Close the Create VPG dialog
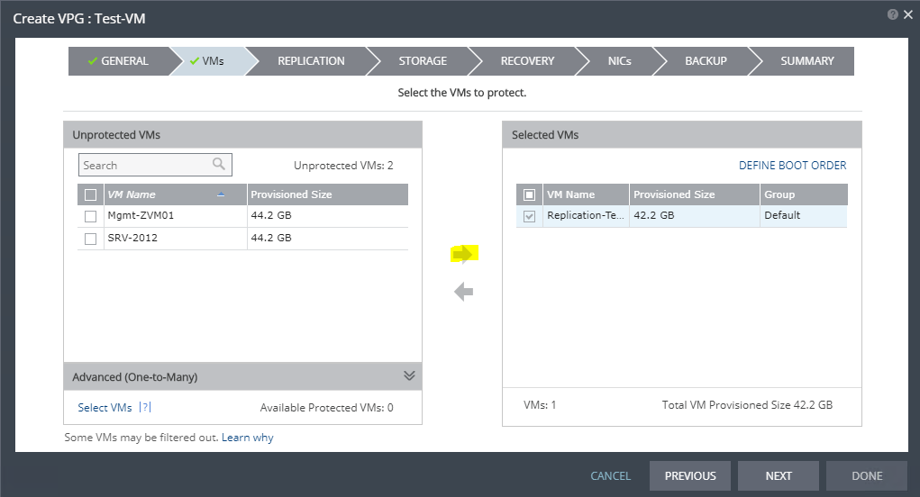920x497 pixels. point(906,15)
